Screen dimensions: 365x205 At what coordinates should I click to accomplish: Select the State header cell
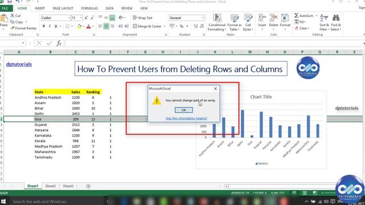point(50,92)
